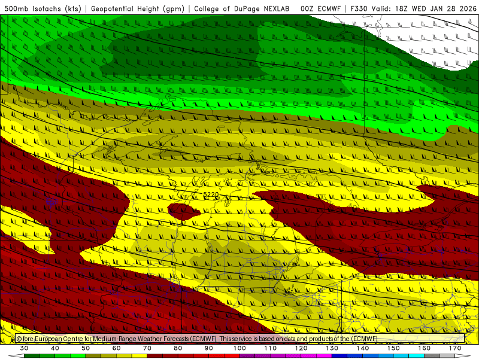479x359 pixels.
Task: Click the left arrow end of color bar
Action: click(x=16, y=356)
